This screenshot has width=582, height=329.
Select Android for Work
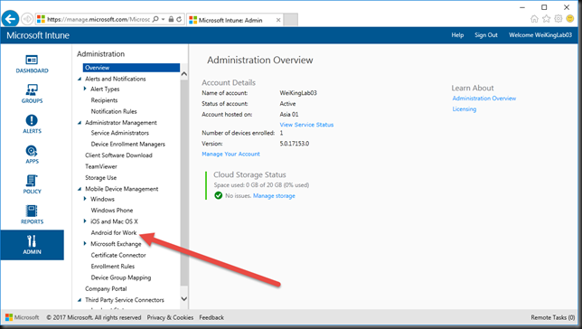(114, 233)
